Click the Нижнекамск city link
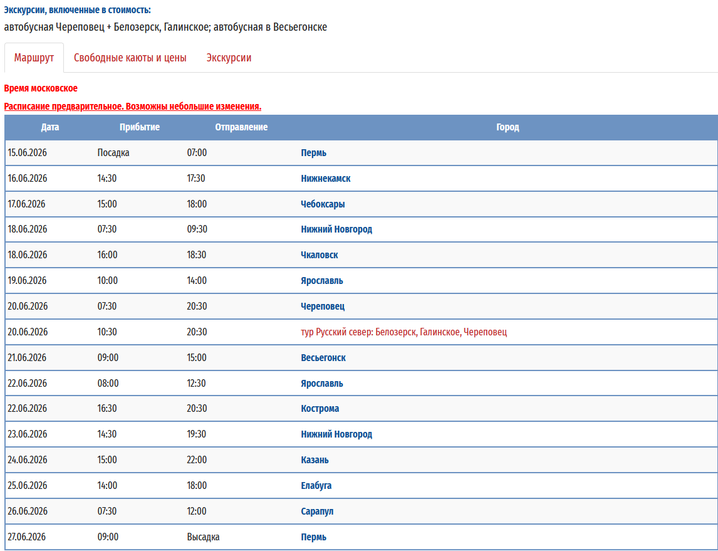This screenshot has width=718, height=551. [325, 179]
